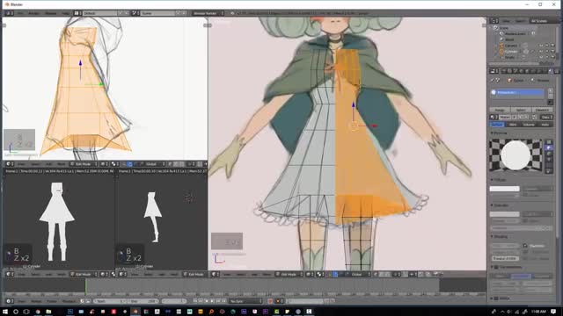Click the Select material button
Image resolution: width=563 pixels, height=316 pixels.
(x=521, y=110)
